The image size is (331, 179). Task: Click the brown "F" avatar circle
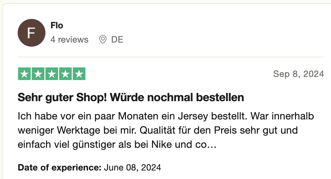tap(32, 33)
